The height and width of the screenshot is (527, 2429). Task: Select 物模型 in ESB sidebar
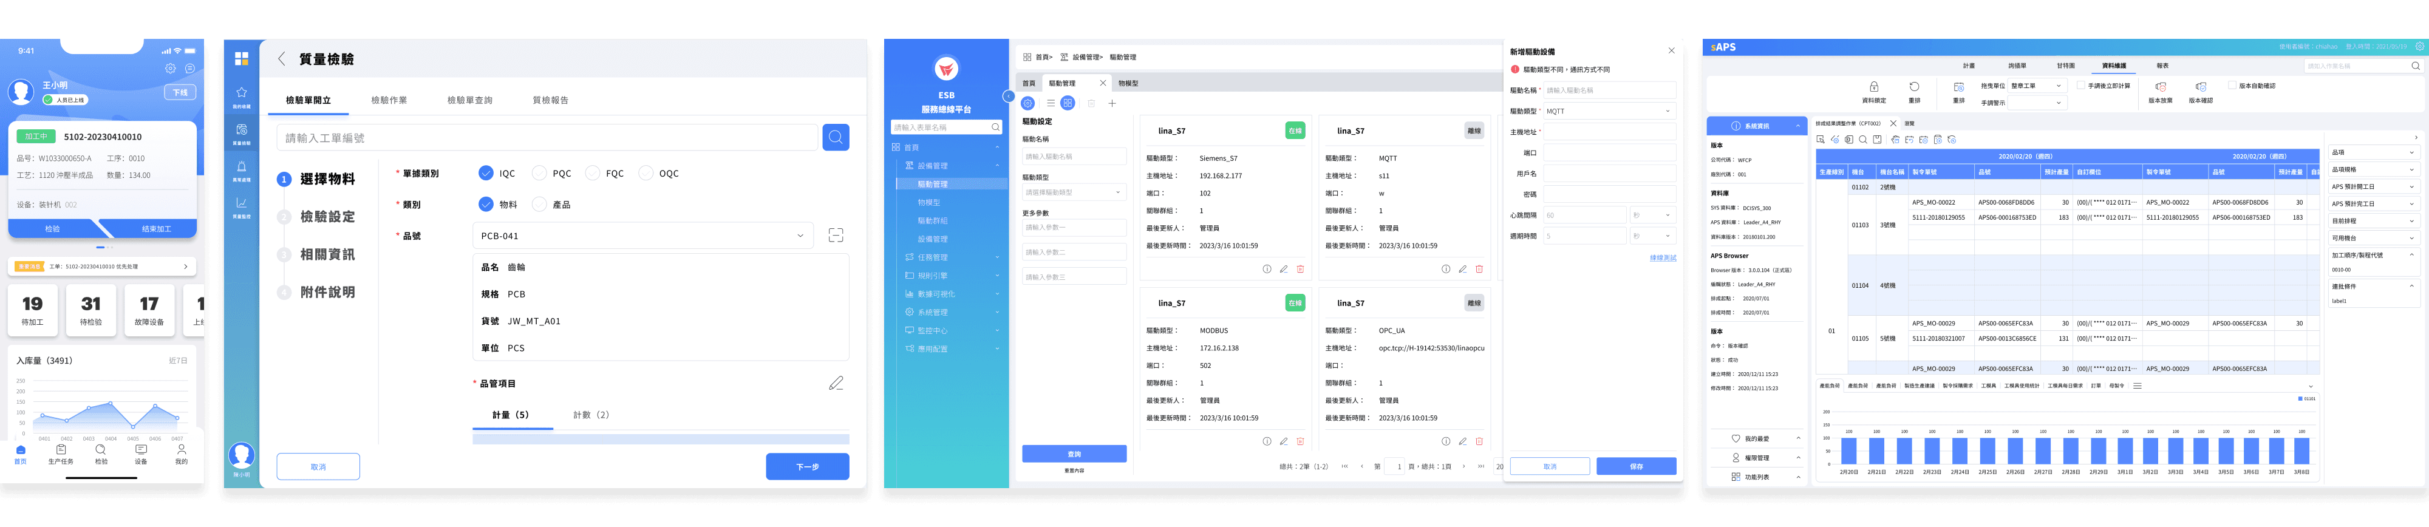(x=929, y=203)
